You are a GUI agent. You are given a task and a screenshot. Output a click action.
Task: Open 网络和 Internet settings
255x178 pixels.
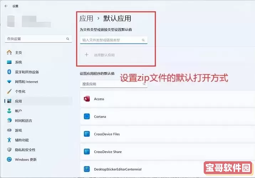(x=38, y=82)
